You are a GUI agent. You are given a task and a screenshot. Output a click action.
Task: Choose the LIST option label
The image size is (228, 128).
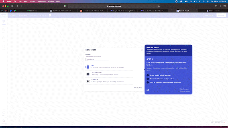pyautogui.click(x=93, y=65)
